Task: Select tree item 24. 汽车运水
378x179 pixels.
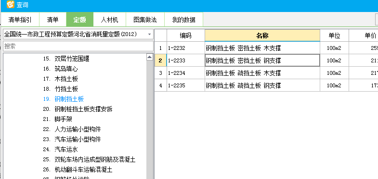Action: (x=61, y=149)
